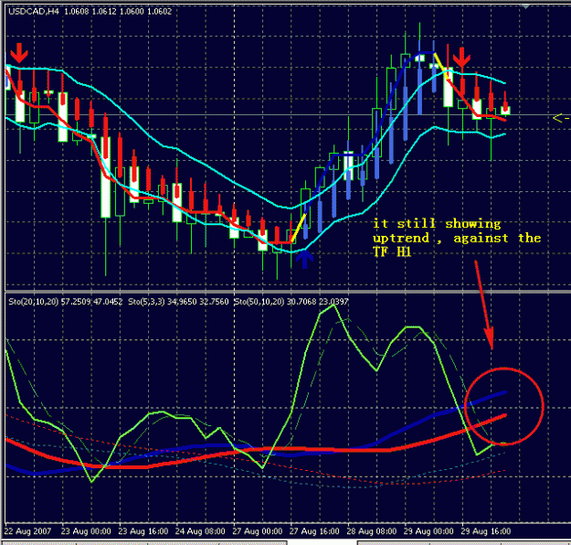Click the 27 Aug 16:00 time axis label
This screenshot has height=545, width=571.
pyautogui.click(x=314, y=531)
